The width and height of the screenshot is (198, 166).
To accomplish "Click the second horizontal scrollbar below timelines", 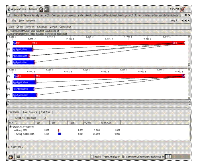I will (x=99, y=104).
